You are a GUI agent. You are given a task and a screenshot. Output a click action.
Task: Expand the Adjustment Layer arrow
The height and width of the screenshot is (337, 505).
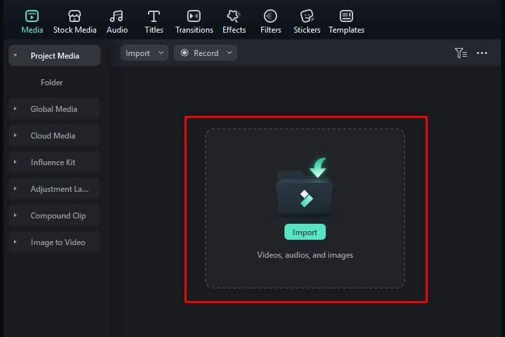tap(15, 188)
